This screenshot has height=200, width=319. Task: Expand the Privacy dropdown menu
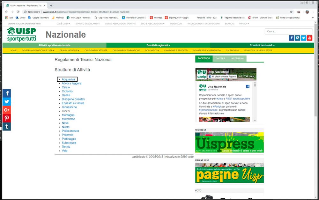tap(244, 24)
